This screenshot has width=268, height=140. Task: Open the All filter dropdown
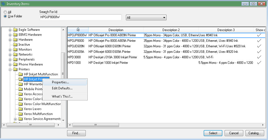[146, 18]
